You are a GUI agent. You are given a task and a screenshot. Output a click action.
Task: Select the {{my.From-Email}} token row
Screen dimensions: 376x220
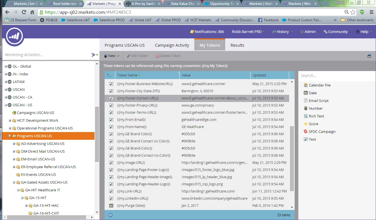197,120
